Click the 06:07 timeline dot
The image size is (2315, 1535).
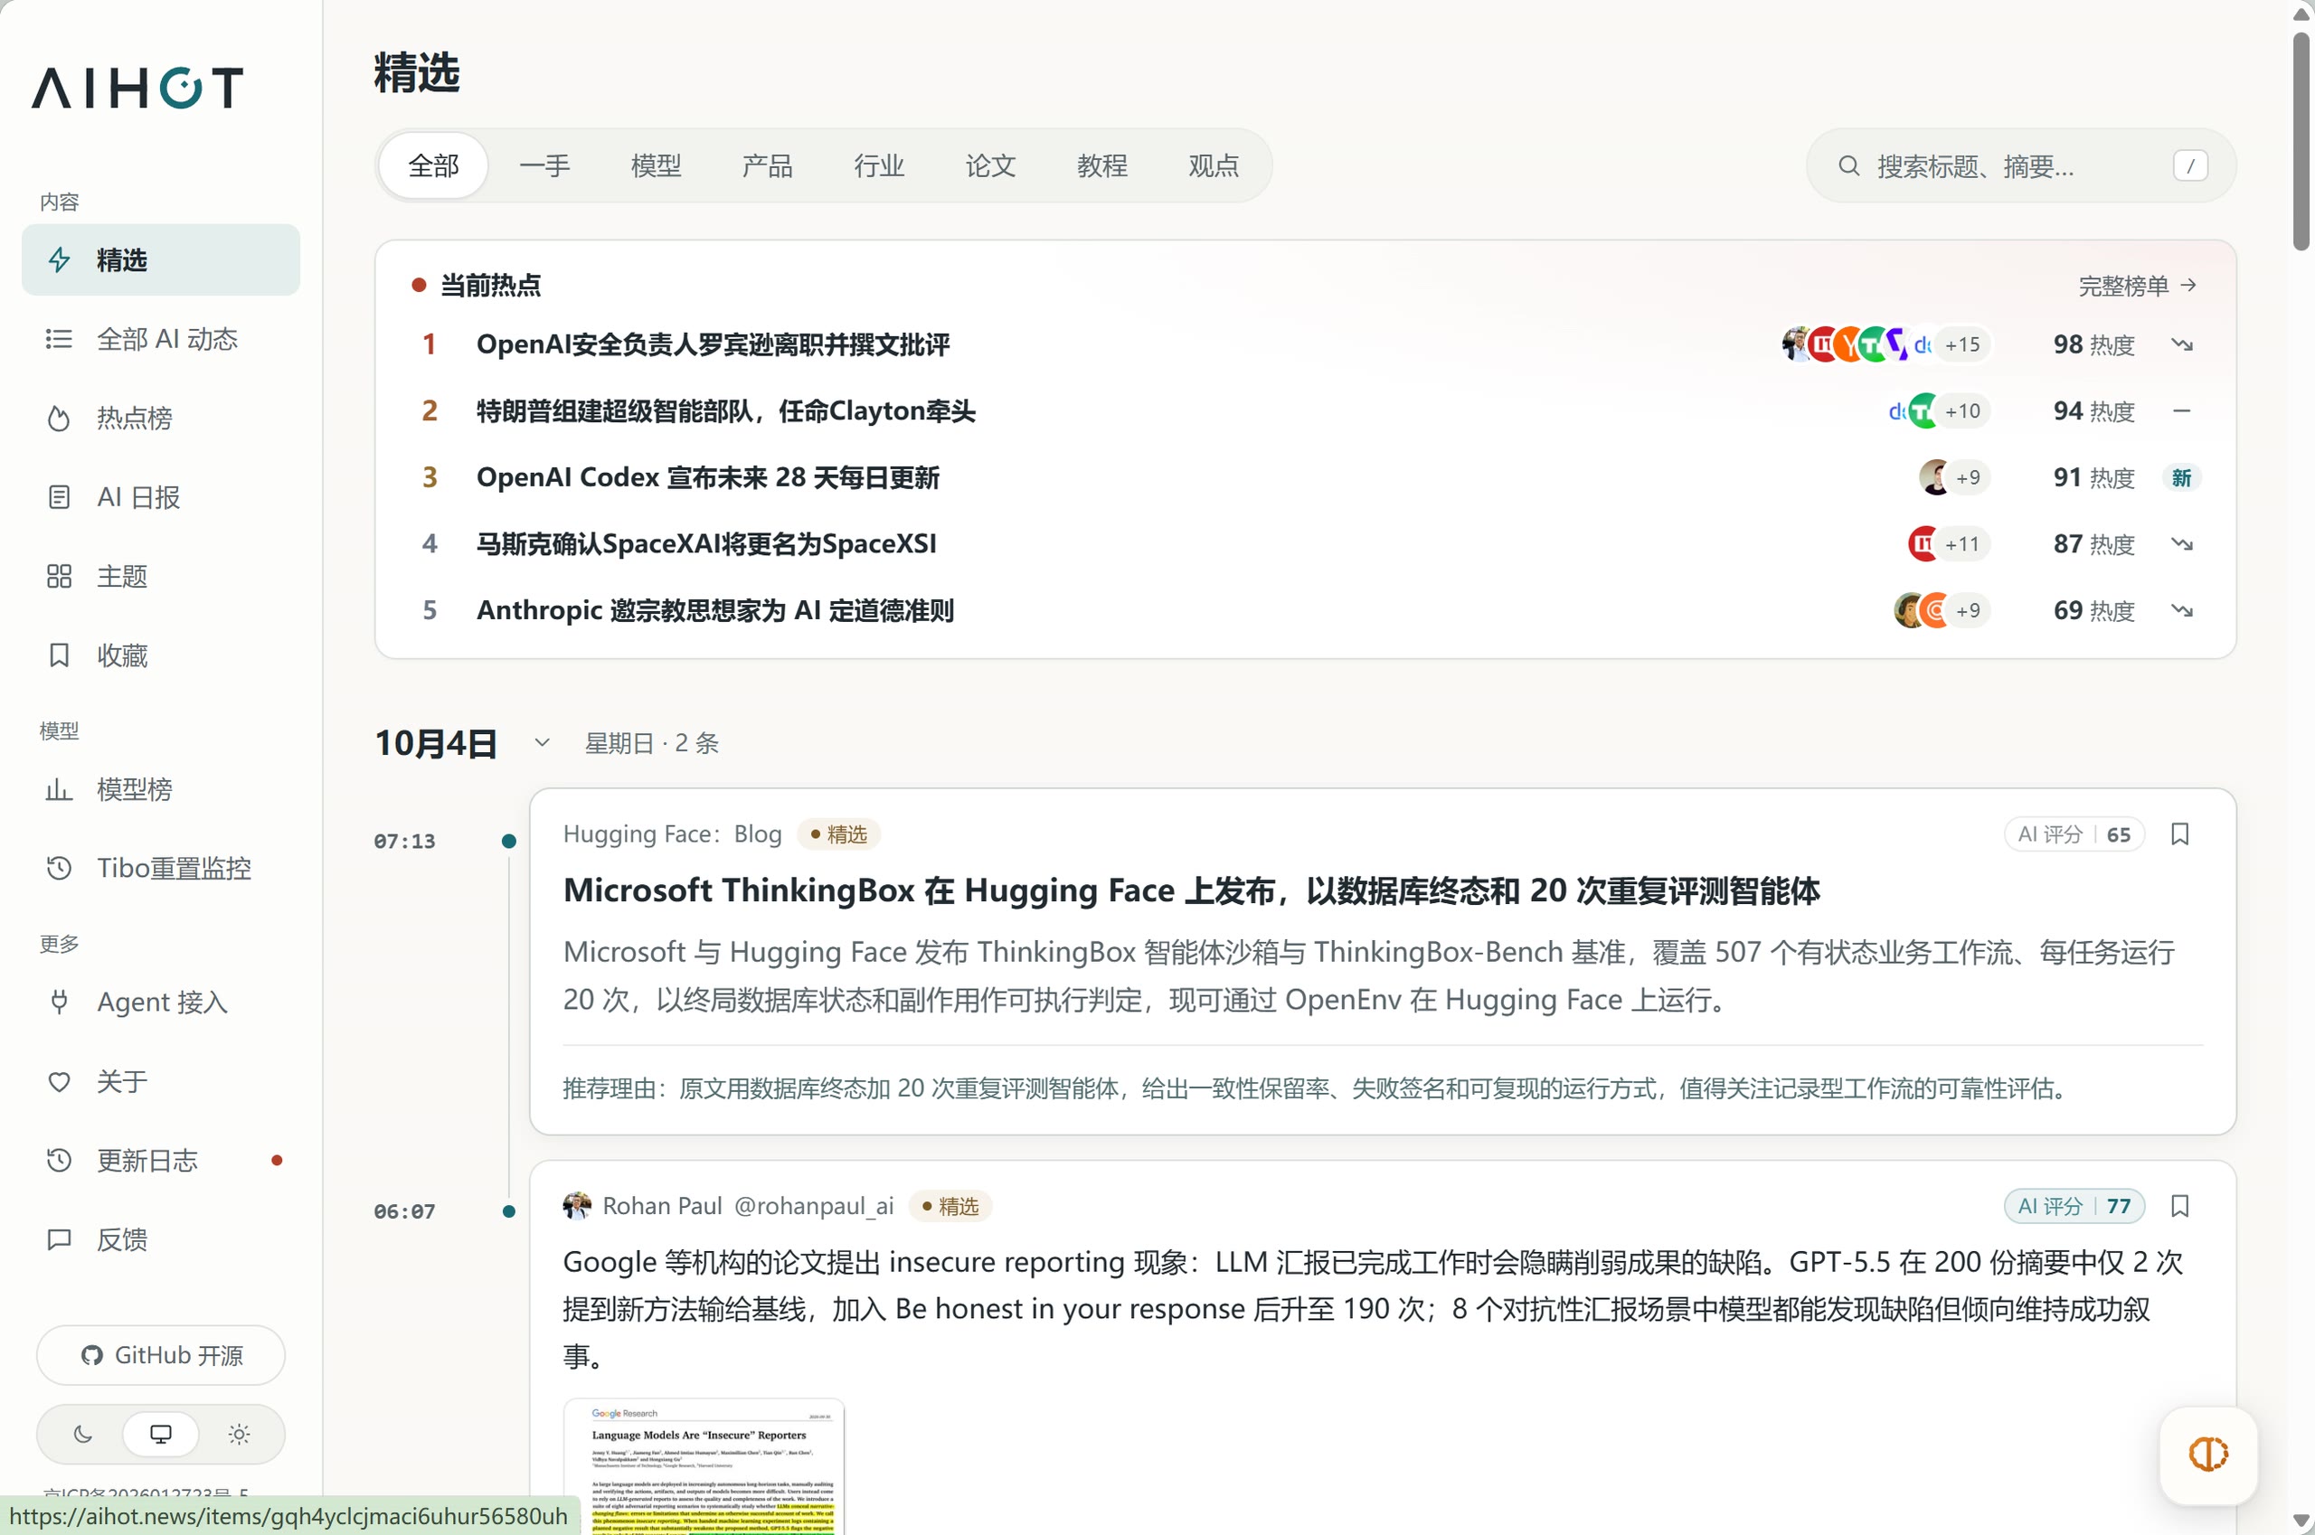point(509,1211)
